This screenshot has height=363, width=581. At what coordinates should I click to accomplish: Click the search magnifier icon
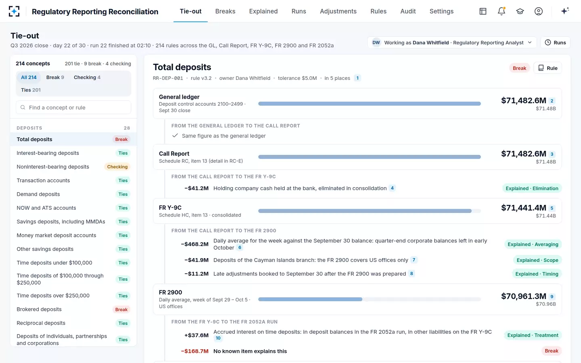pyautogui.click(x=23, y=107)
